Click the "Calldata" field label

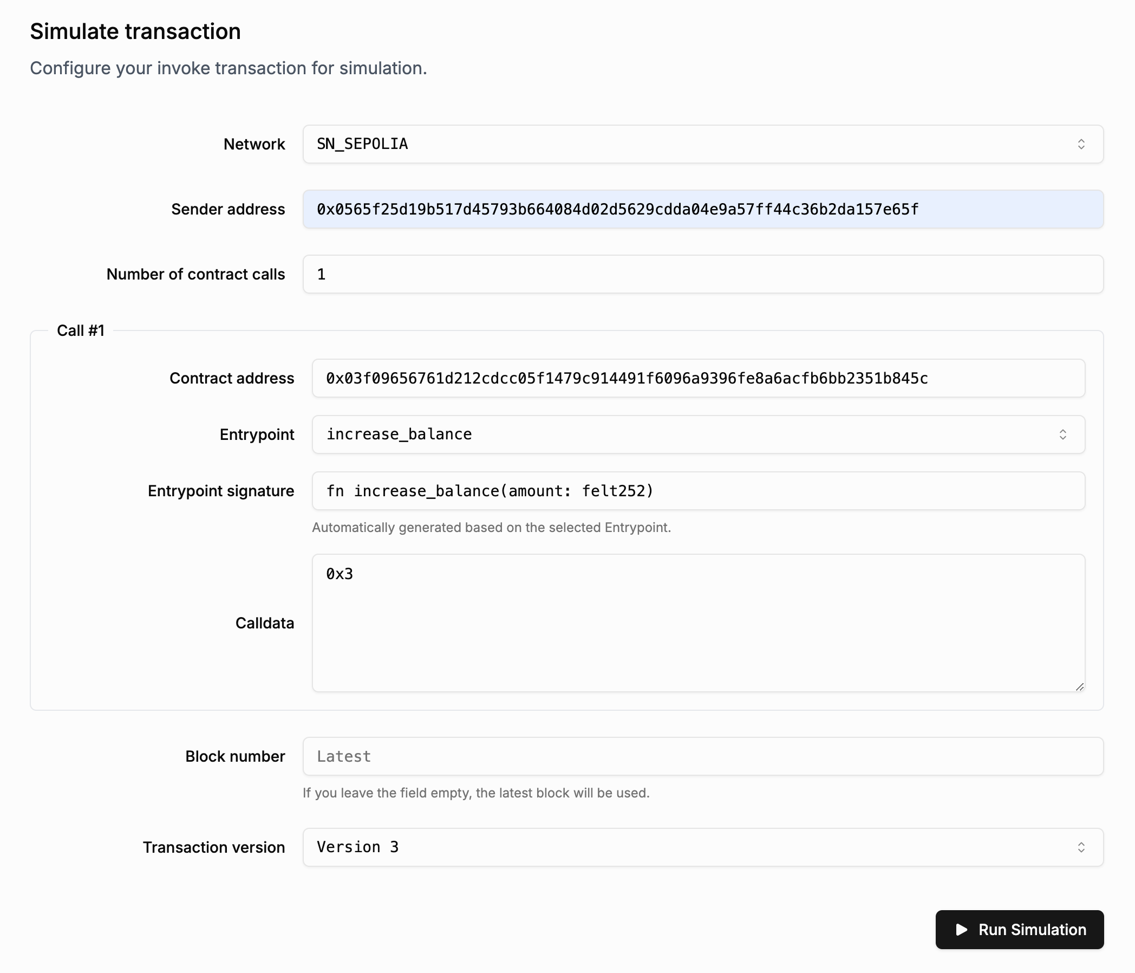click(265, 623)
